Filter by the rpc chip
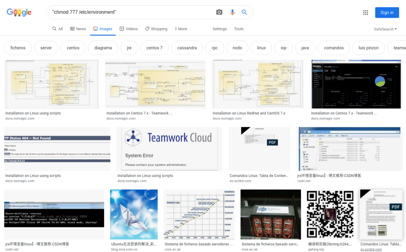Image resolution: width=406 pixels, height=252 pixels. tap(214, 48)
